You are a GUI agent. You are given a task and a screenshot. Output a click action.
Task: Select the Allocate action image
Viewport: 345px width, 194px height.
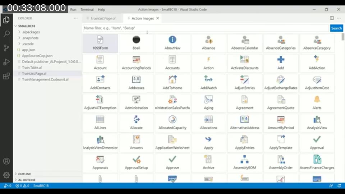coord(136,123)
